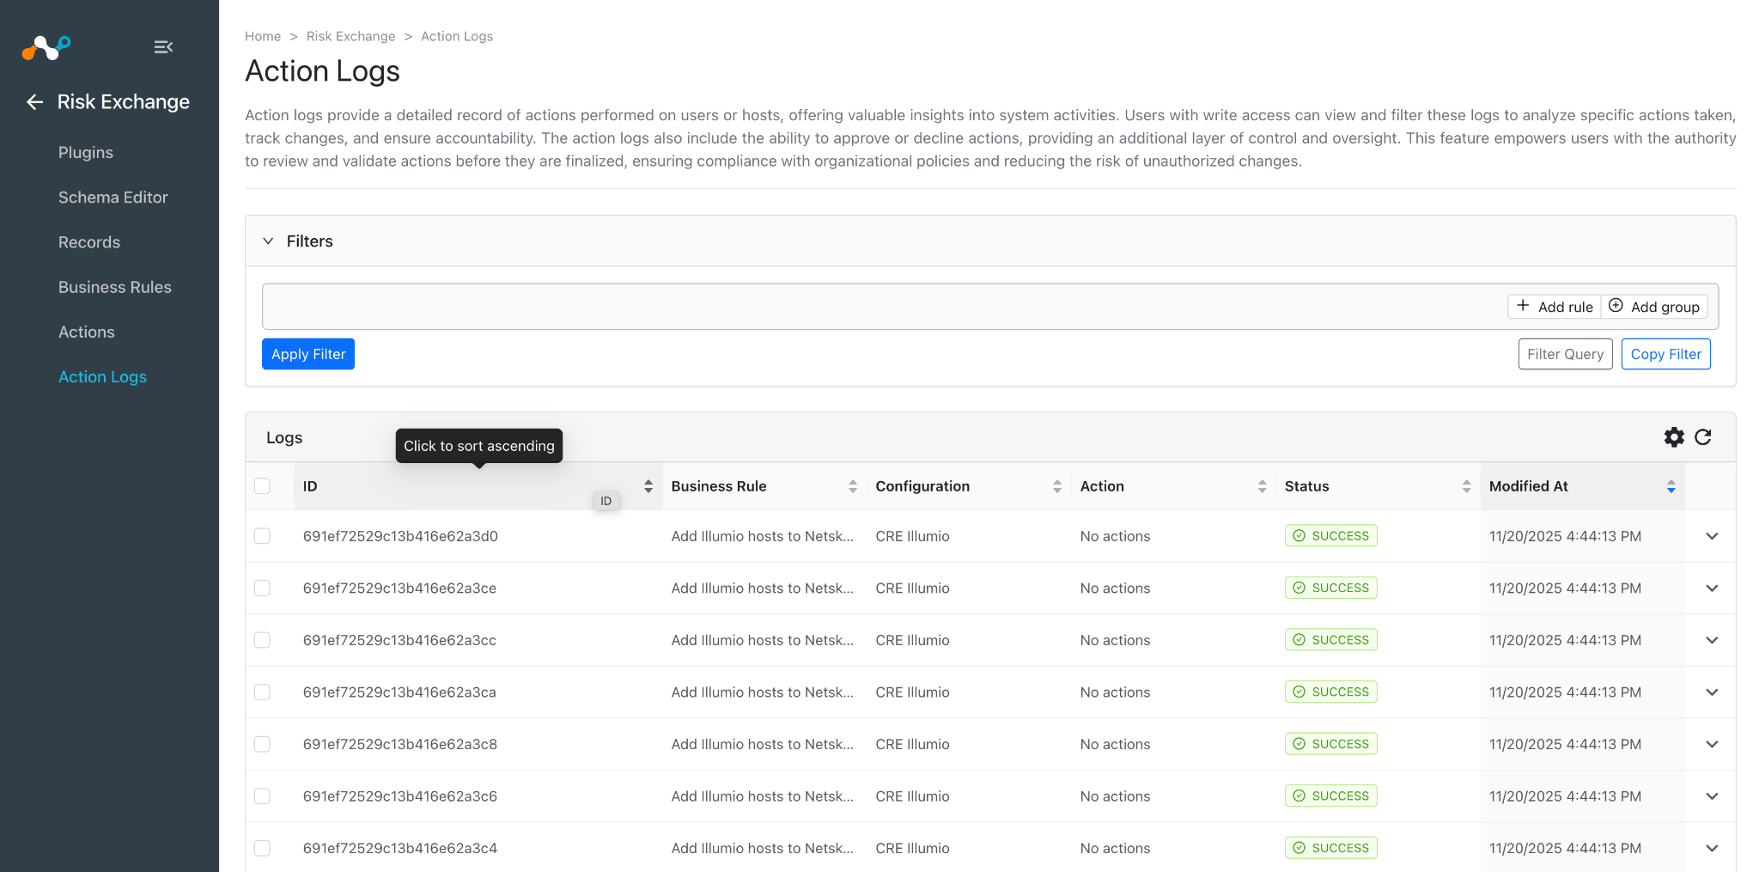
Task: Open Actions in sidebar
Action: (87, 332)
